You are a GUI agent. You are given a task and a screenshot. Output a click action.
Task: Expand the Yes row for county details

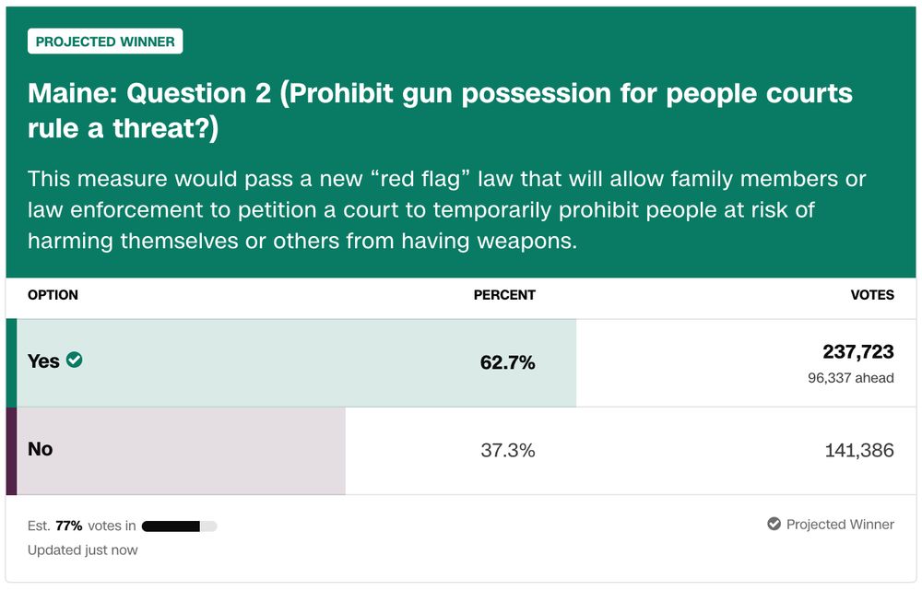(x=277, y=361)
